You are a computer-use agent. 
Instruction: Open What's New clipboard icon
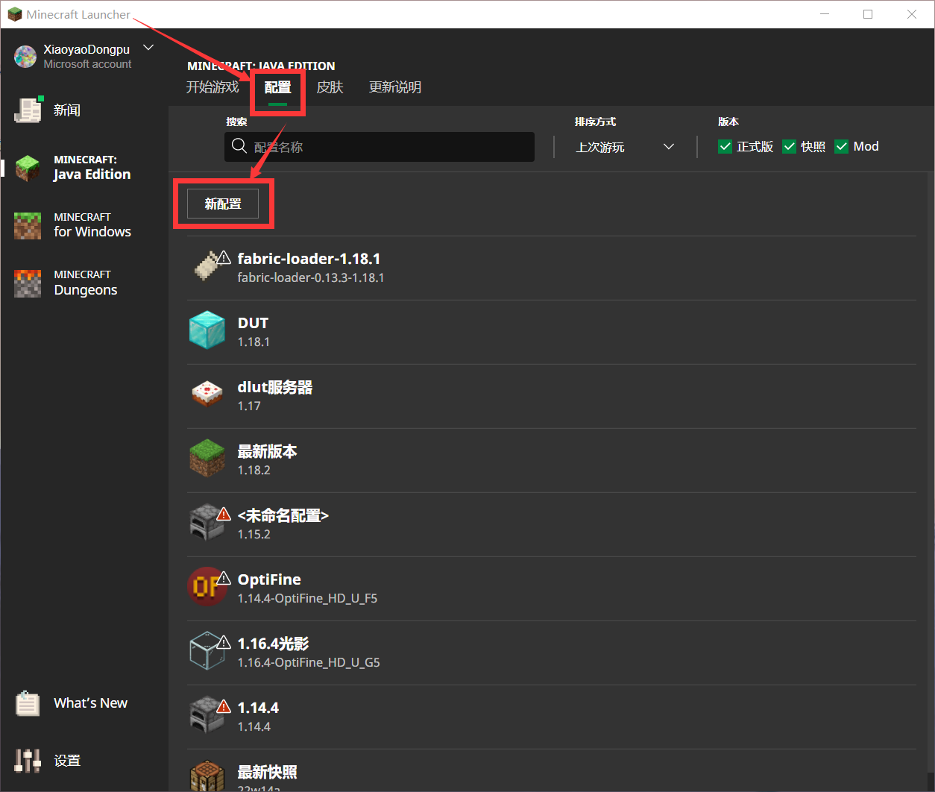[28, 703]
